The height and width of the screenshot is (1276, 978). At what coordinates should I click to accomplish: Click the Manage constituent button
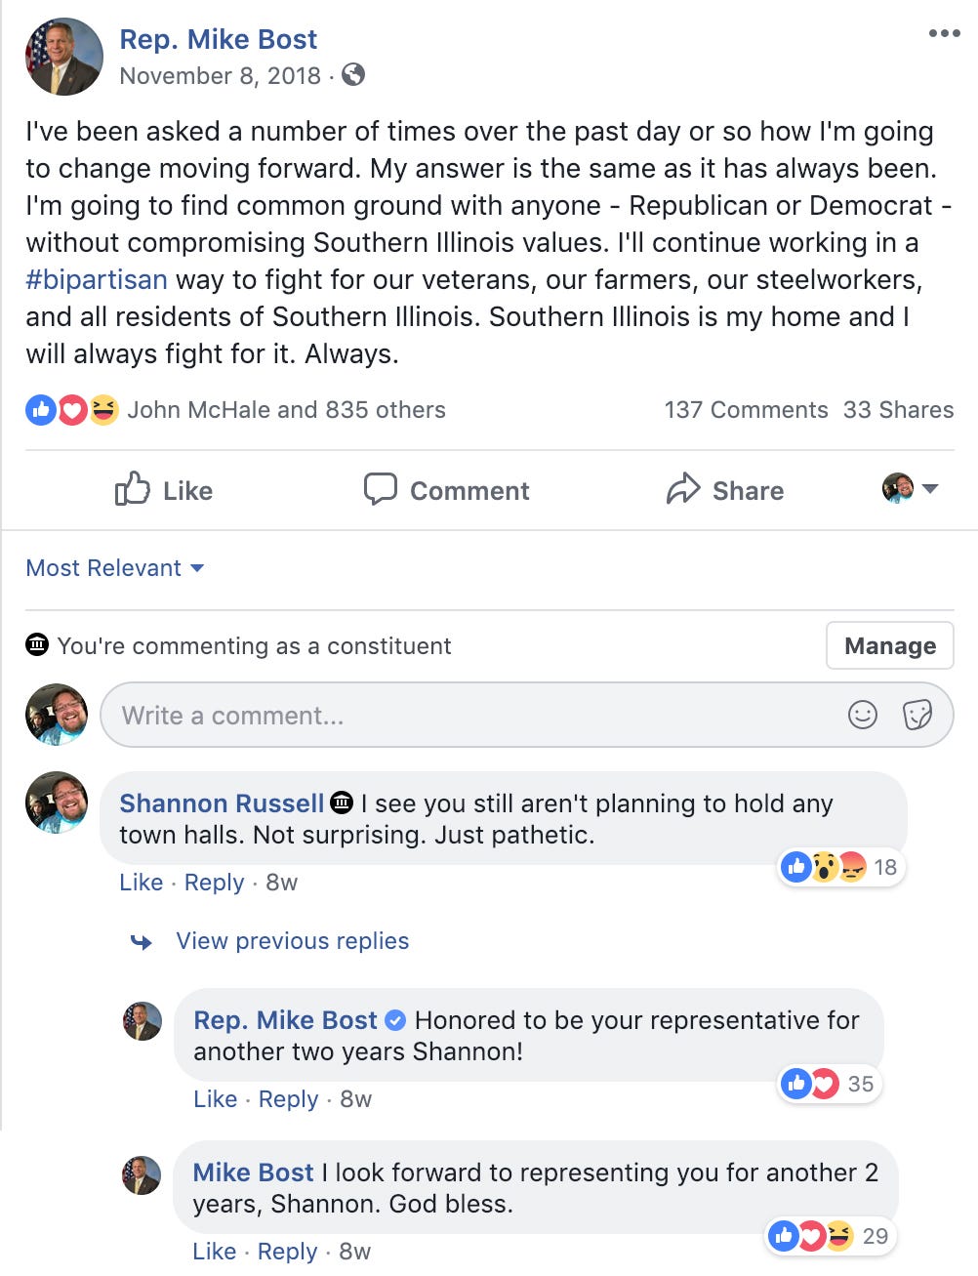click(889, 645)
